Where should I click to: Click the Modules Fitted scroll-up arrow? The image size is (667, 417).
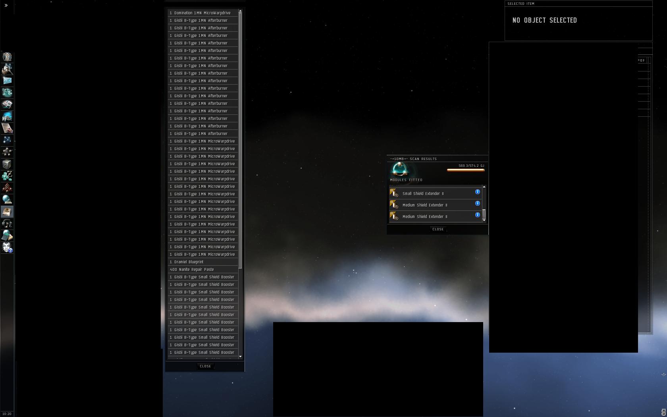[484, 187]
